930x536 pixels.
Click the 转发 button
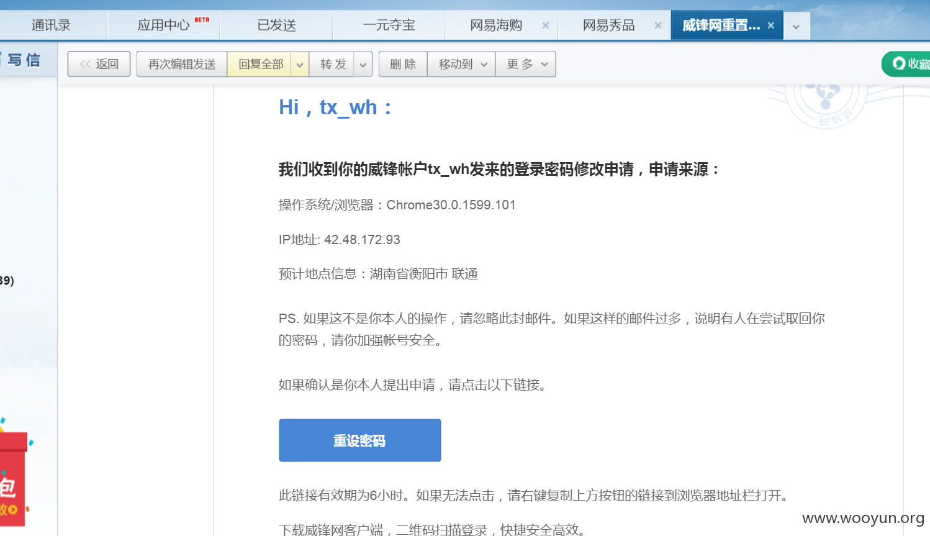coord(333,64)
